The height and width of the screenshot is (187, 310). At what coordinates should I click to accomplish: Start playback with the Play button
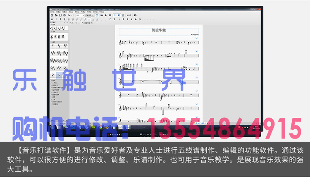[106, 15]
